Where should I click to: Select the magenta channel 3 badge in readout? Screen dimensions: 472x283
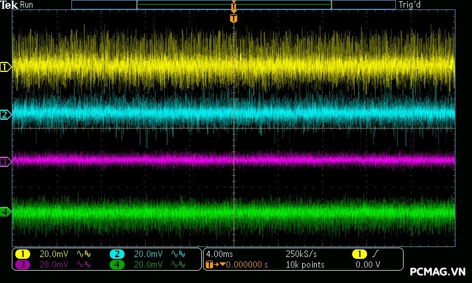pos(22,265)
